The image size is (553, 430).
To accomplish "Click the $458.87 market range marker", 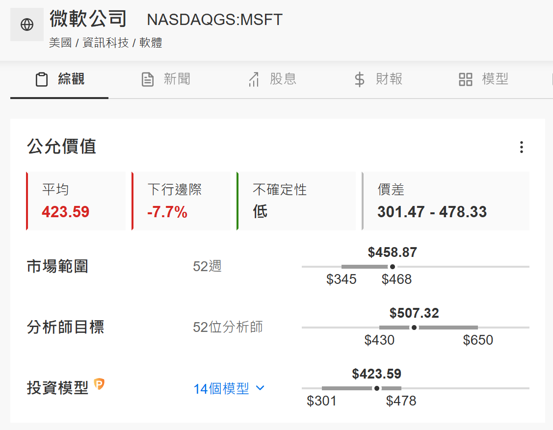I will click(393, 267).
